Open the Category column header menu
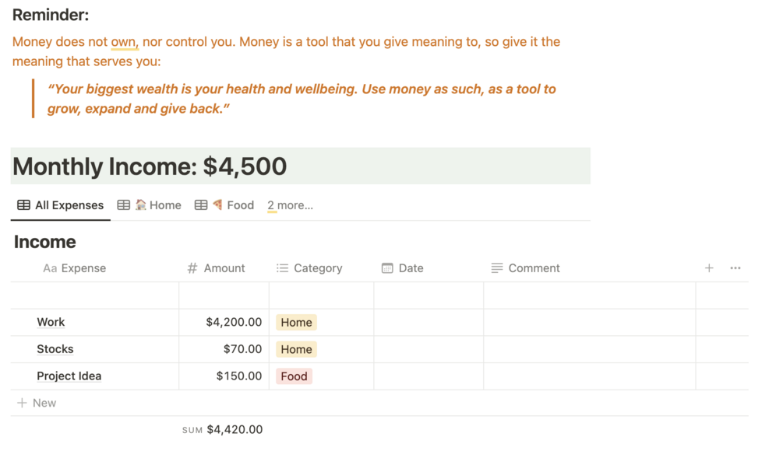This screenshot has height=451, width=783. point(318,268)
